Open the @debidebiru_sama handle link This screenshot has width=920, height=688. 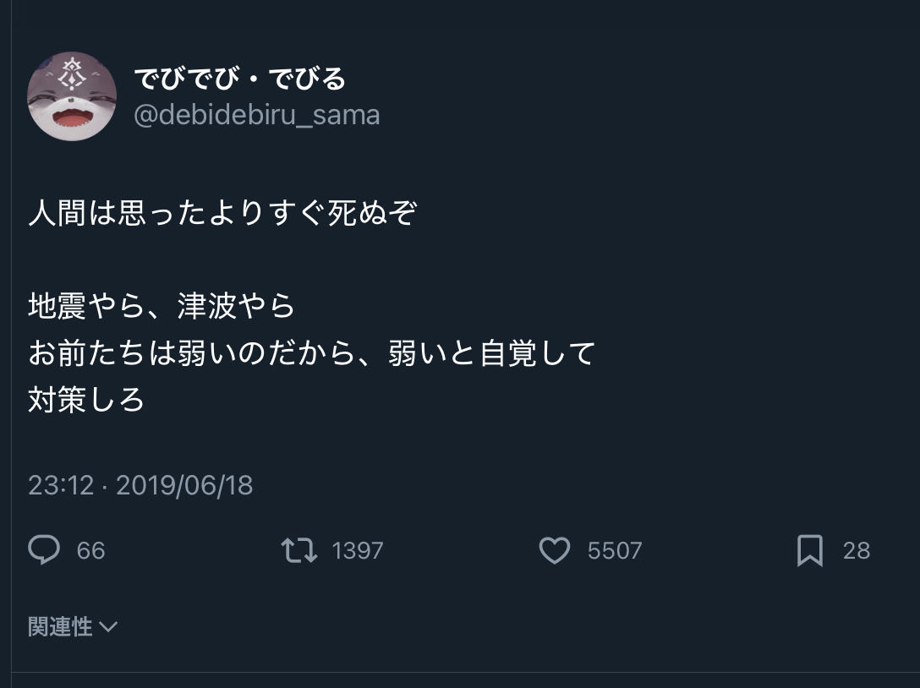click(x=257, y=115)
